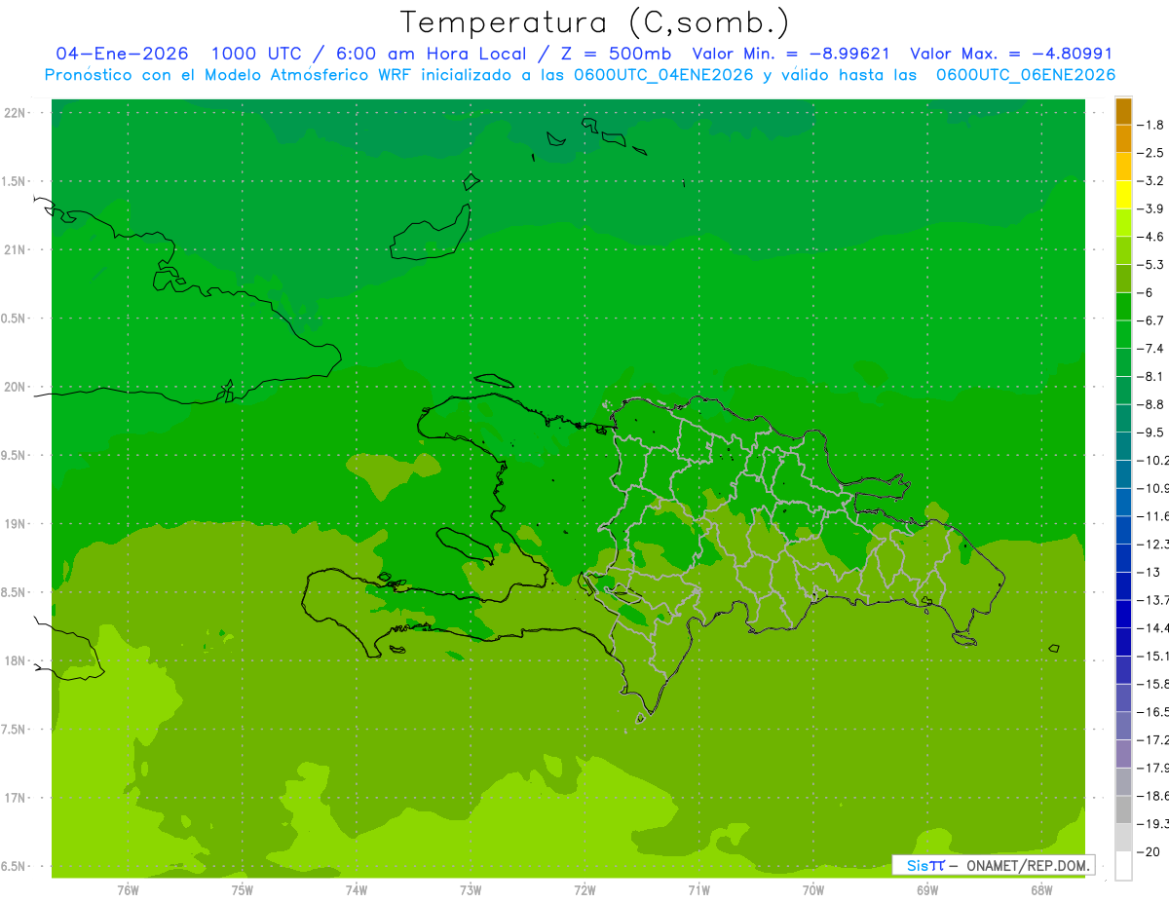Click the '-2.5' colorbar value
The height and width of the screenshot is (903, 1169).
(x=1150, y=153)
